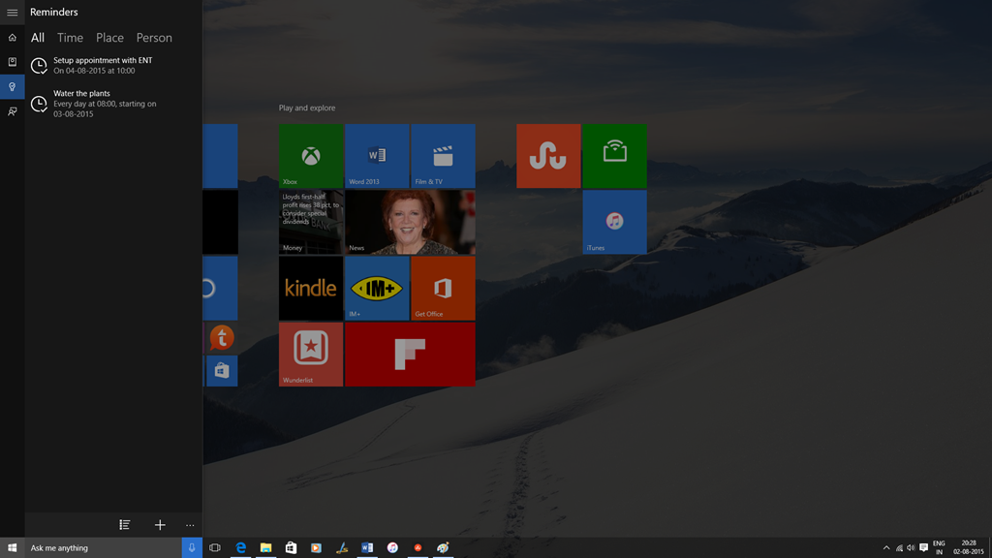Open the orange 't' app tile
Screen dimensions: 992x558
click(222, 338)
